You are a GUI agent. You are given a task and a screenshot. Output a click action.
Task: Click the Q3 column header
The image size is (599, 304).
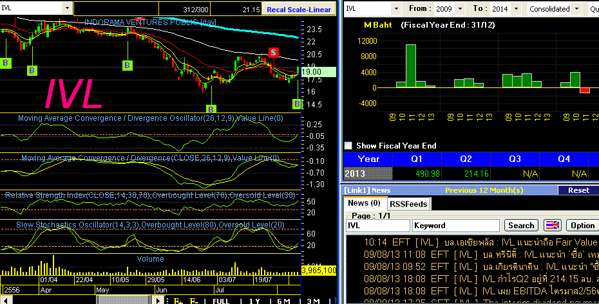[x=515, y=159]
